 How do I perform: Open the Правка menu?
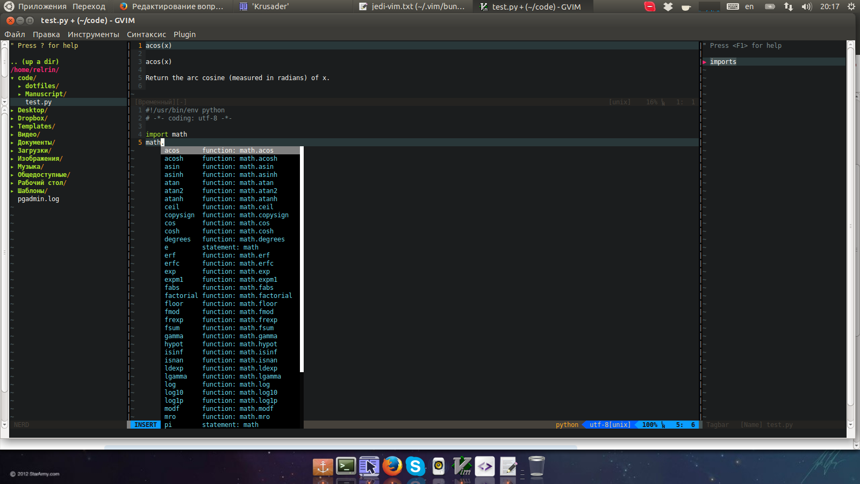(46, 34)
